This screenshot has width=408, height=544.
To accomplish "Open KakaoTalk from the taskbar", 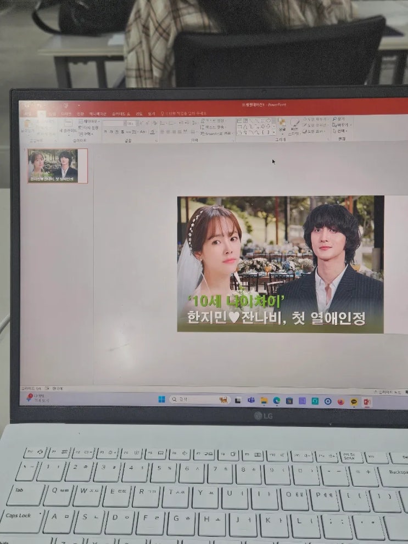I will click(354, 402).
